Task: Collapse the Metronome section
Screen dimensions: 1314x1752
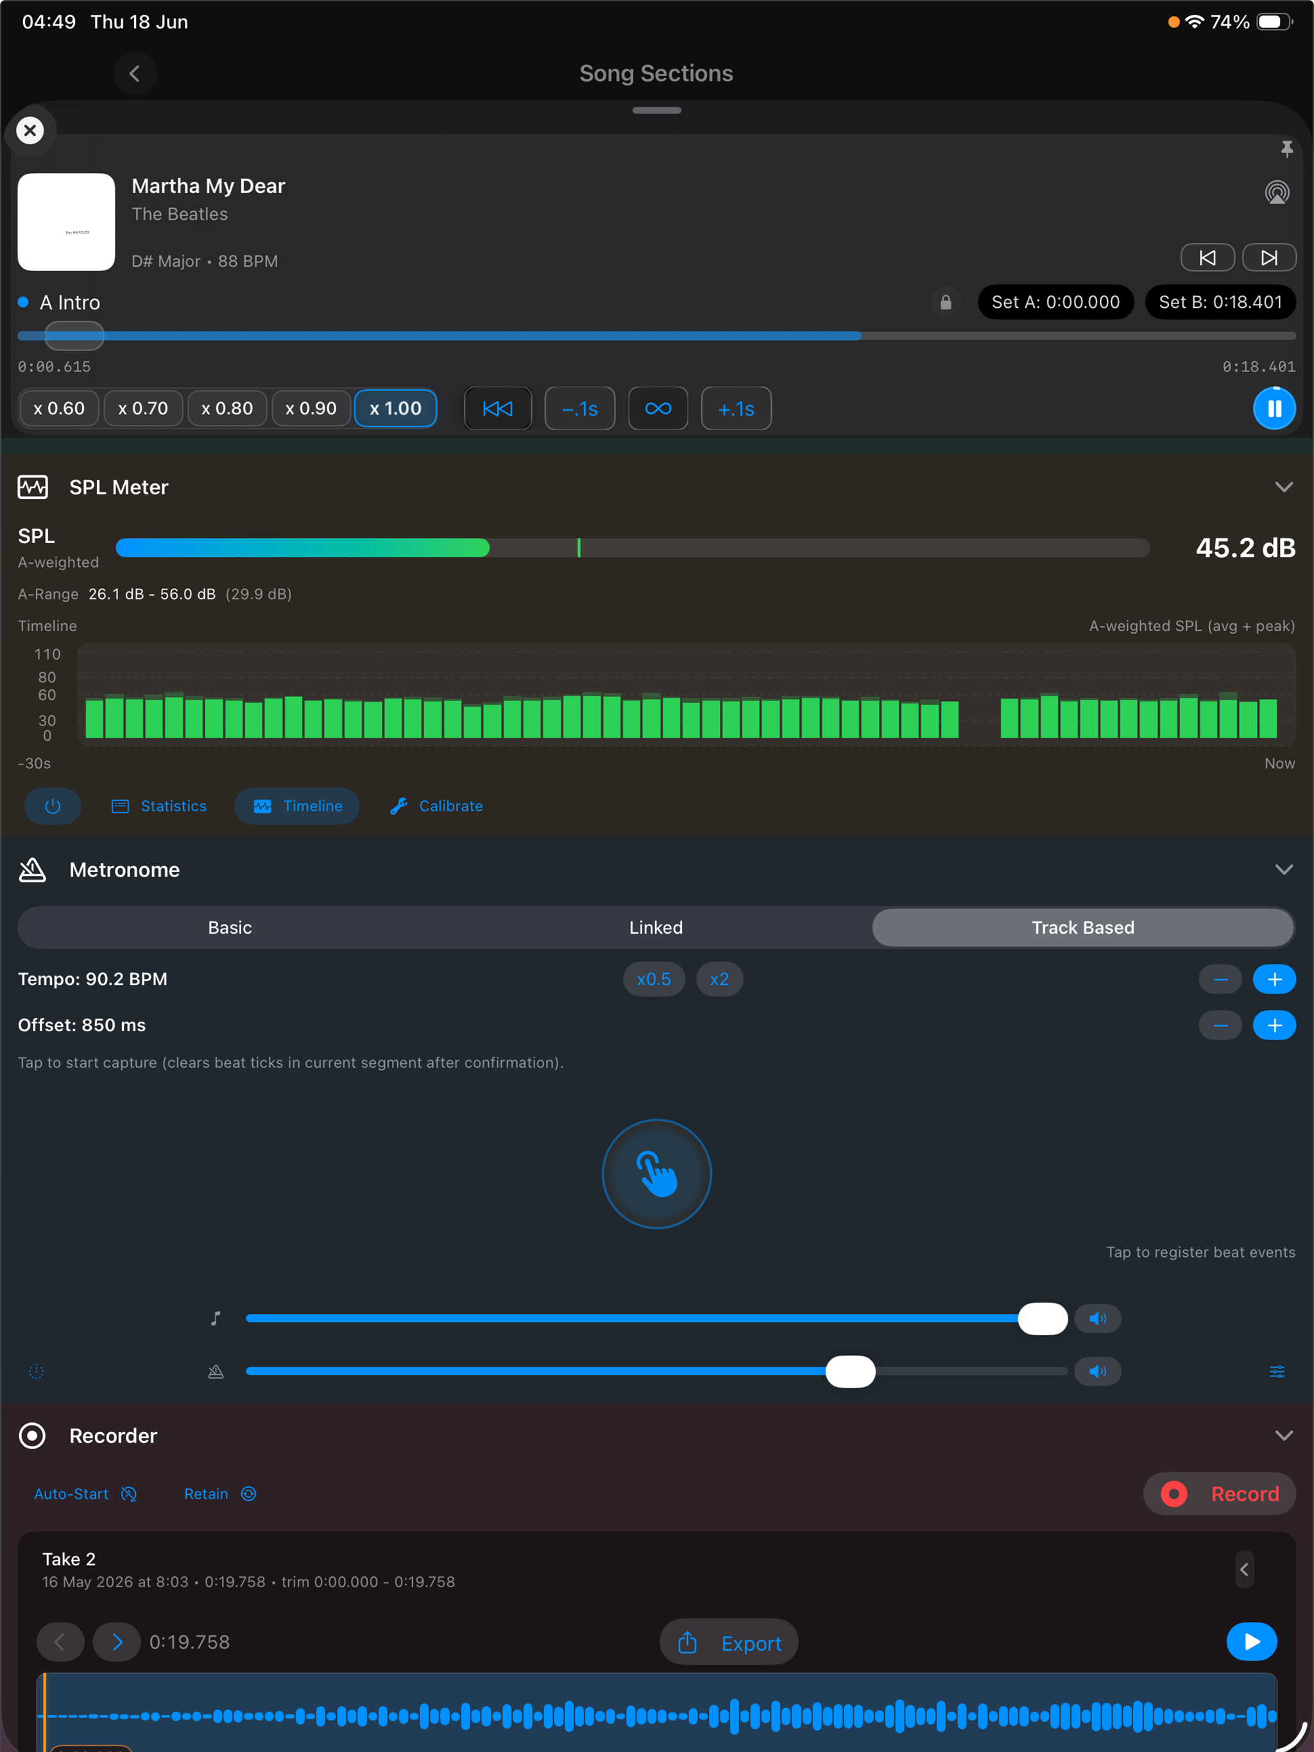Action: click(1284, 870)
